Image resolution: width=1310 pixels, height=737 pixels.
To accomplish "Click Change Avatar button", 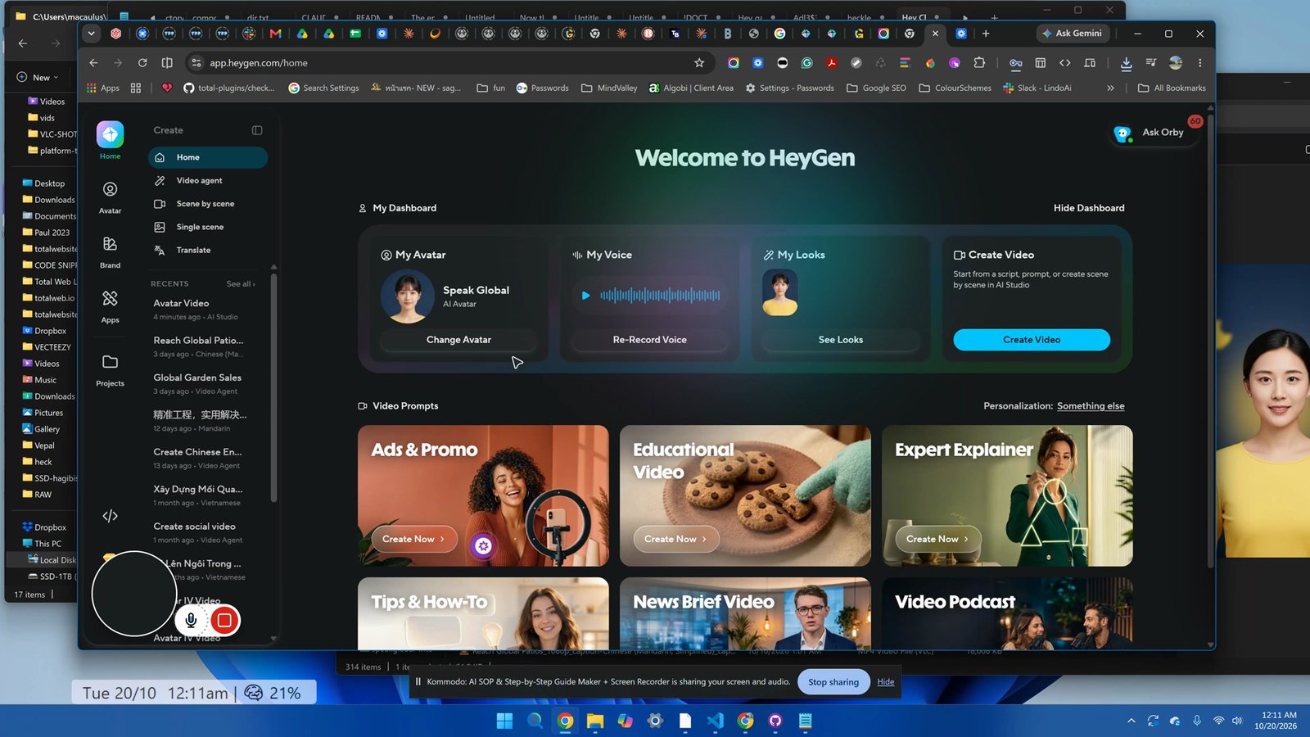I will point(458,340).
